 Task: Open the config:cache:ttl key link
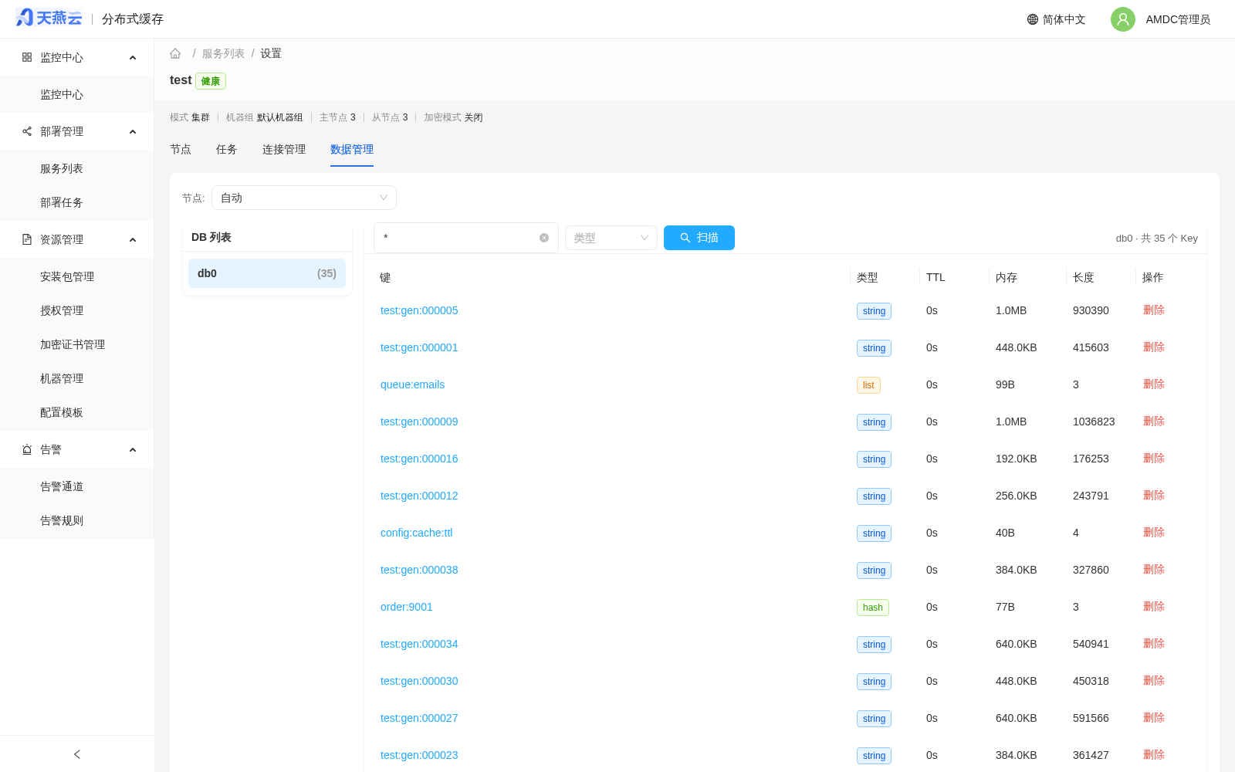[417, 533]
